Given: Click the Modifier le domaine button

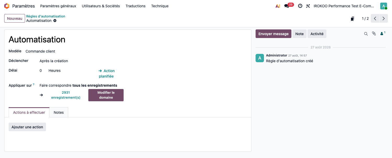Looking at the screenshot, I should coord(106,95).
